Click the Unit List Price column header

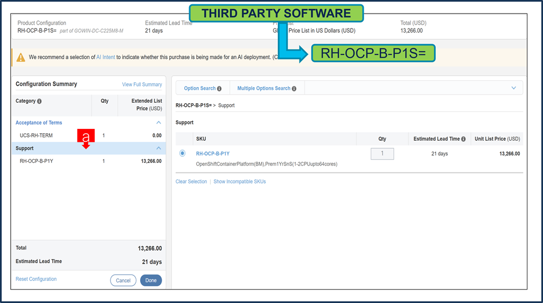coord(497,139)
